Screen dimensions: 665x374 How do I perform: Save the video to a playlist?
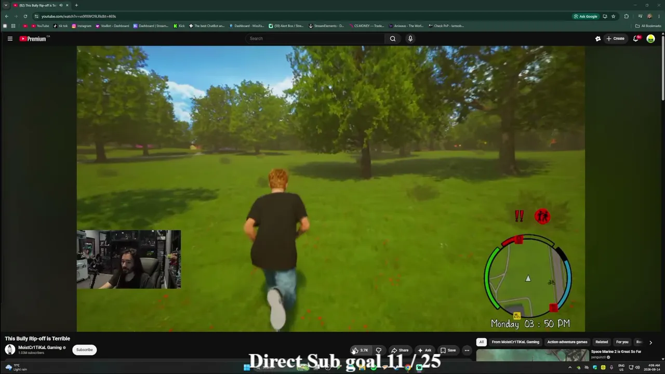(448, 350)
